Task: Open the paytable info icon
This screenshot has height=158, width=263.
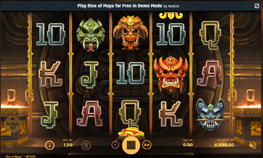Action: pyautogui.click(x=50, y=145)
